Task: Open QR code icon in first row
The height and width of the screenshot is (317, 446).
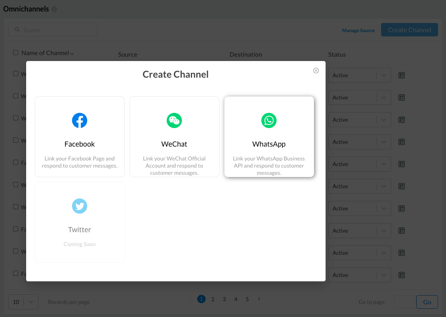Action: (x=402, y=75)
